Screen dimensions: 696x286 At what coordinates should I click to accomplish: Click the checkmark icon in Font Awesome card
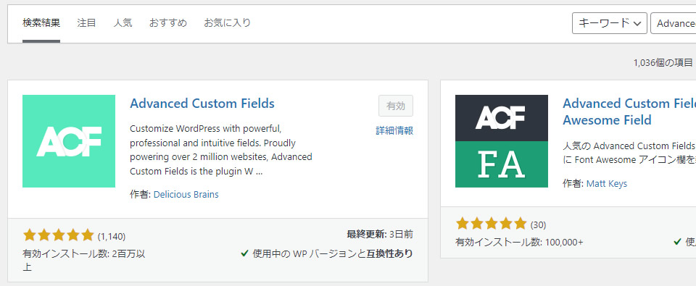677,242
